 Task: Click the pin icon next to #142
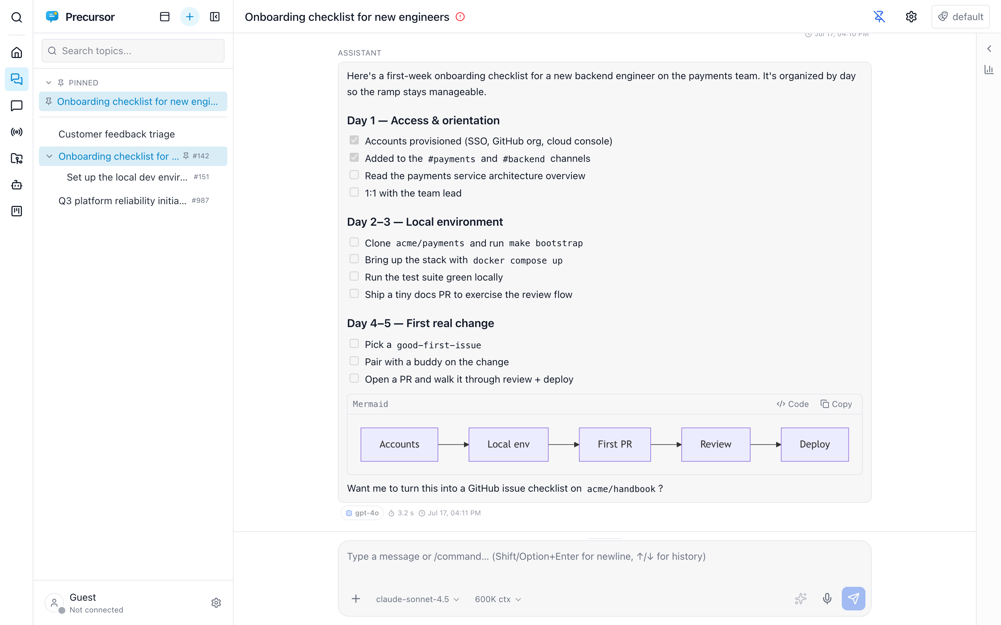[x=186, y=156]
